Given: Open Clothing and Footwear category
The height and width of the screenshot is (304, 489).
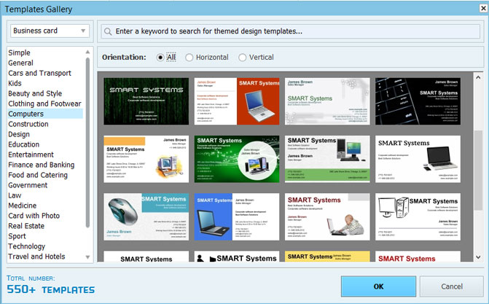Looking at the screenshot, I should pos(44,104).
